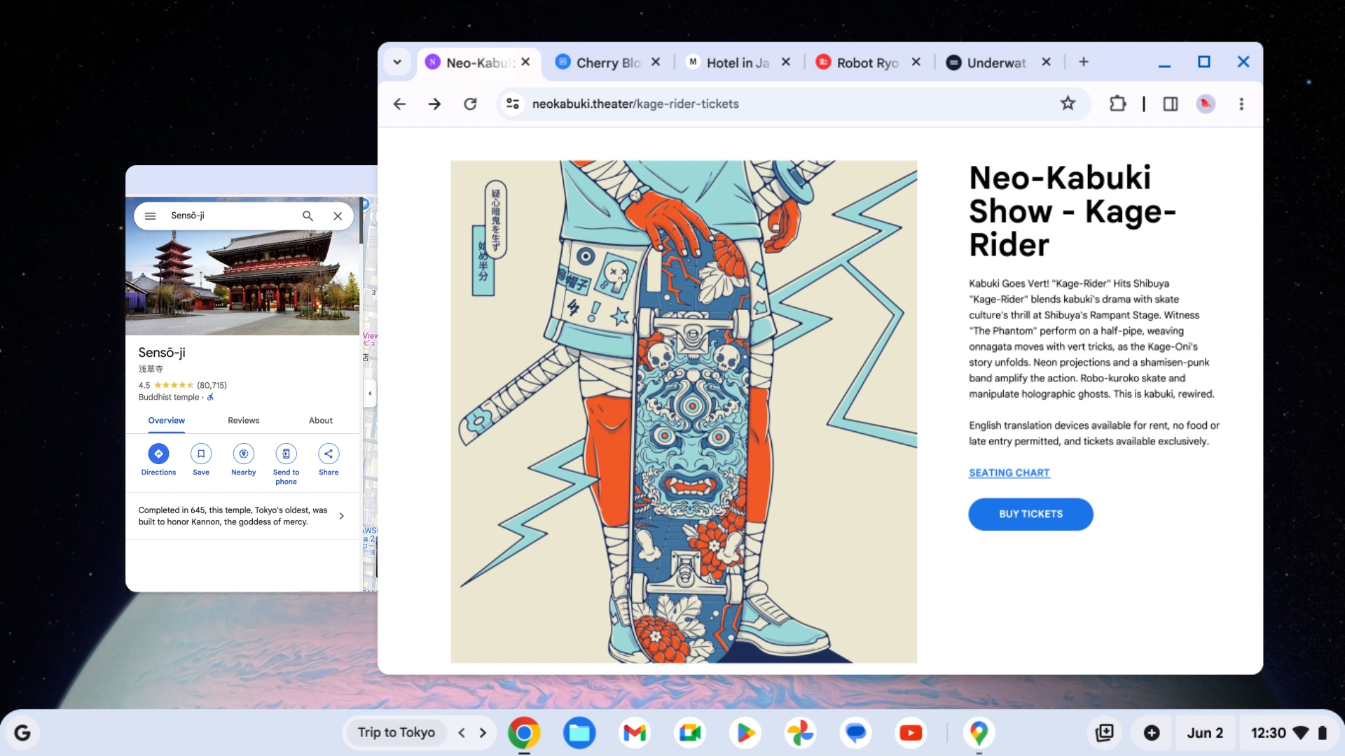Close the Neo-Kabuki tab
The height and width of the screenshot is (756, 1345).
(525, 62)
